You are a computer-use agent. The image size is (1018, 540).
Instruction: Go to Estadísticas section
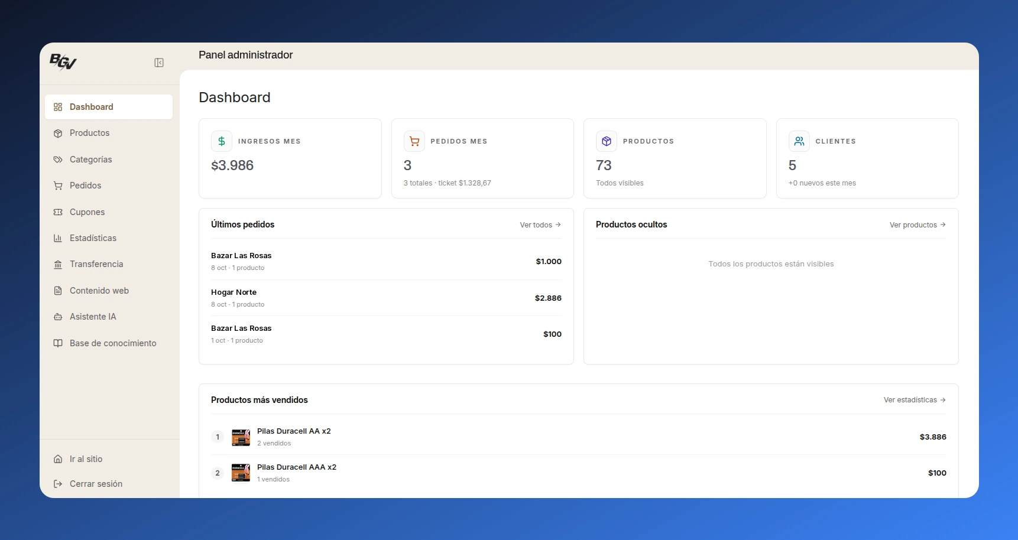pyautogui.click(x=109, y=238)
